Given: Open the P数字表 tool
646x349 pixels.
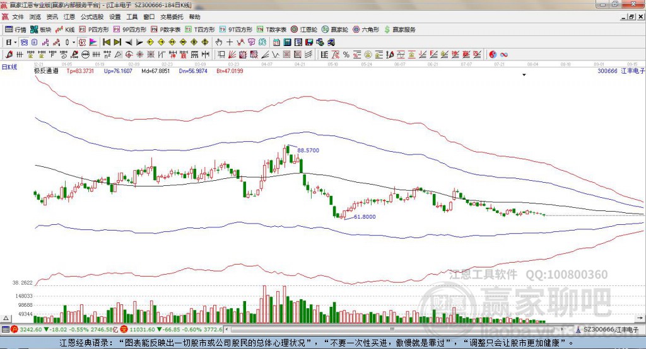Looking at the screenshot, I should pyautogui.click(x=166, y=30).
